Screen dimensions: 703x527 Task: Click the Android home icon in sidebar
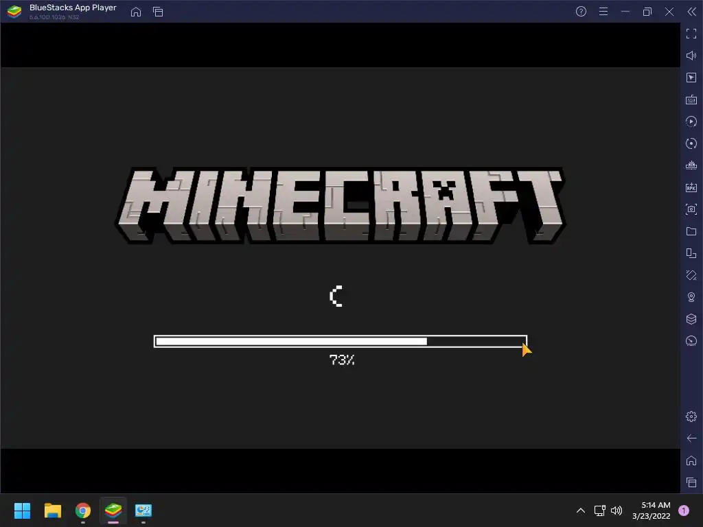[x=691, y=460]
